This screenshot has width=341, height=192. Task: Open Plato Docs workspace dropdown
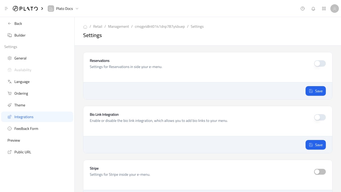pyautogui.click(x=63, y=9)
